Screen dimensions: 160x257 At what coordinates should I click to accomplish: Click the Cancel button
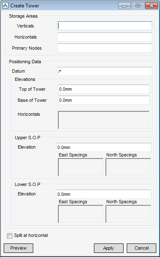(x=142, y=248)
